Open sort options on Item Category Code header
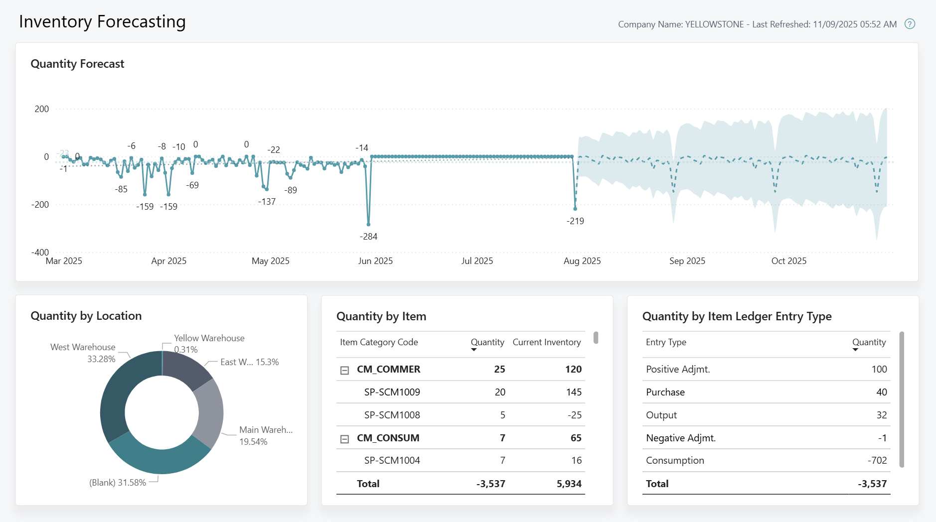Image resolution: width=936 pixels, height=522 pixels. (378, 343)
